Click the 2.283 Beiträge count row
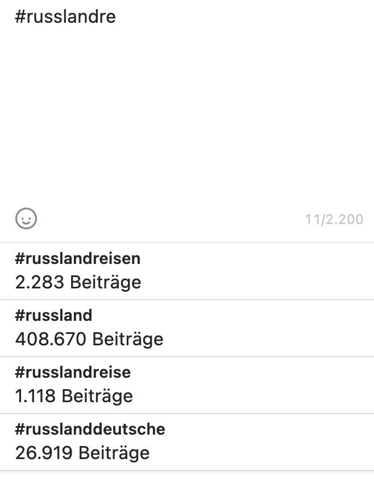Screen dimensions: 374x479 tap(78, 282)
